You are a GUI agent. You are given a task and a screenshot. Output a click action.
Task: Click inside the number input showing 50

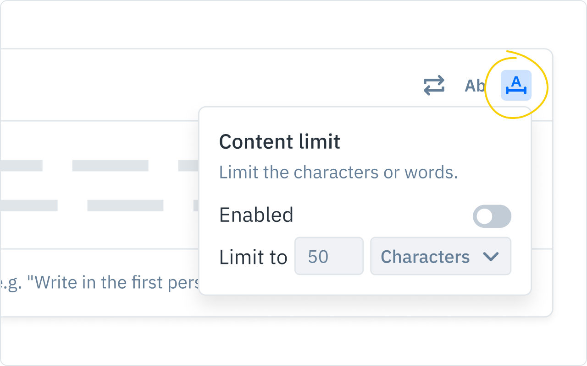coord(329,256)
